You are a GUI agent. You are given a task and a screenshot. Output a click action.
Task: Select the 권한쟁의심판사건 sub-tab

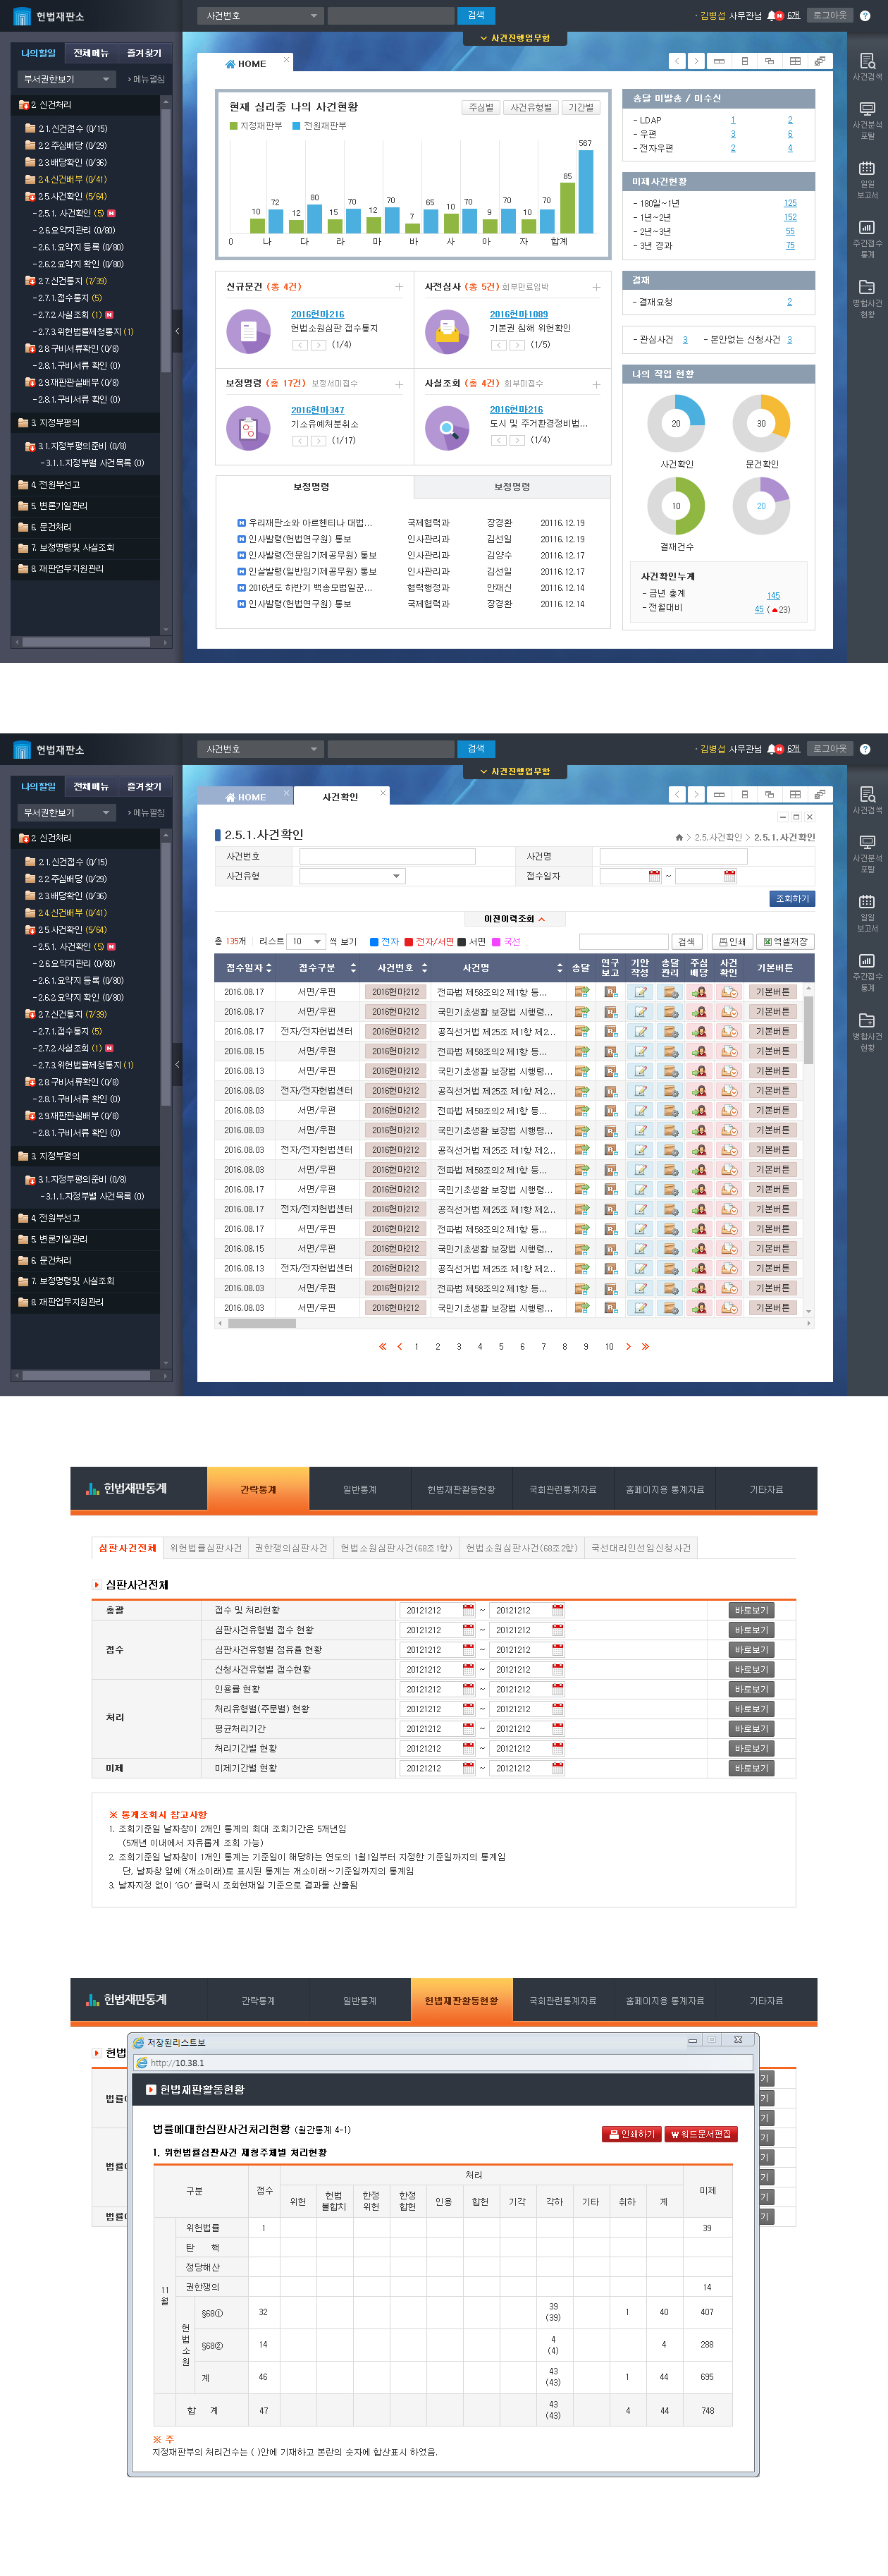[x=290, y=1548]
